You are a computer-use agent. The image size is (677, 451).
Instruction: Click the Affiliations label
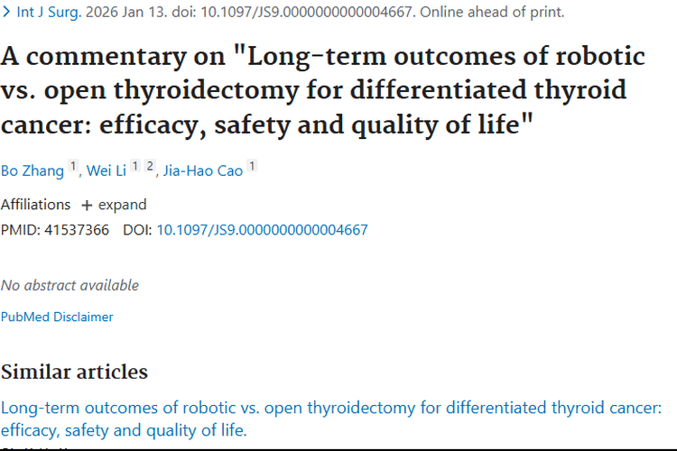pos(35,205)
